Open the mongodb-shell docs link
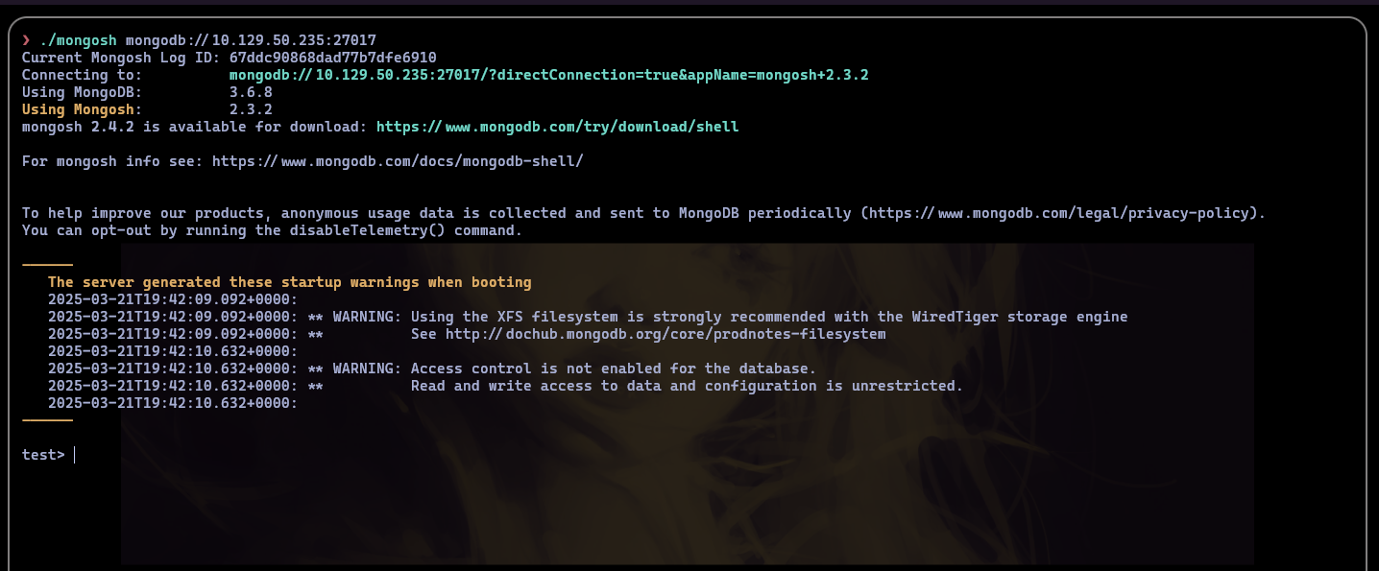 pos(398,161)
